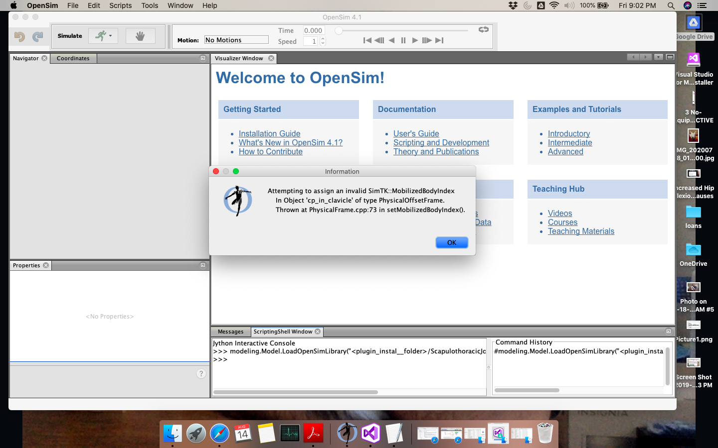The height and width of the screenshot is (448, 718).
Task: Open the Courses link
Action: pyautogui.click(x=562, y=222)
